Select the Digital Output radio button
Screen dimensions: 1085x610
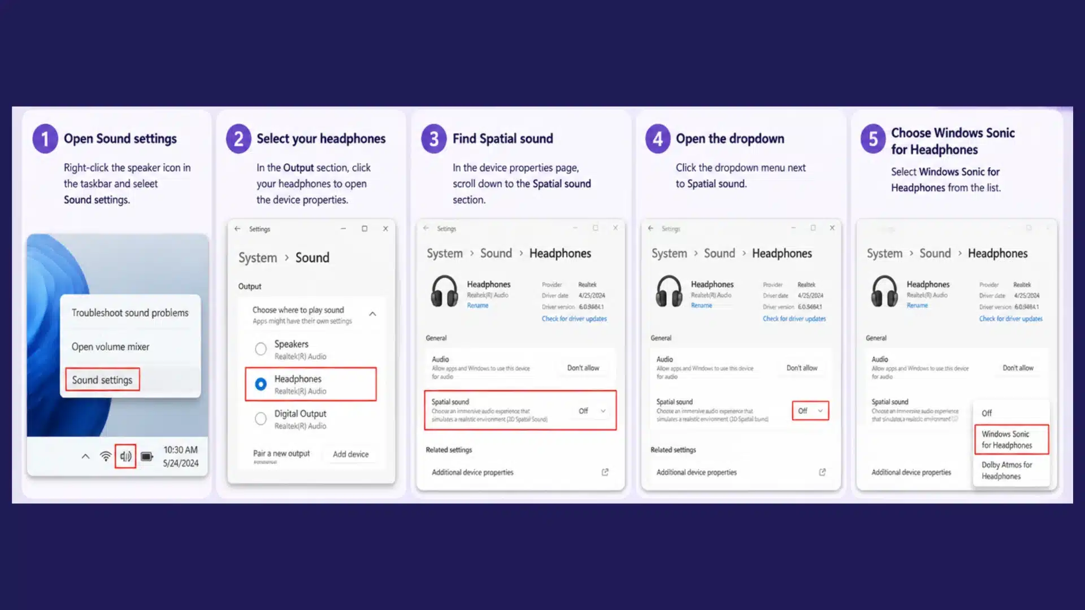pos(261,419)
